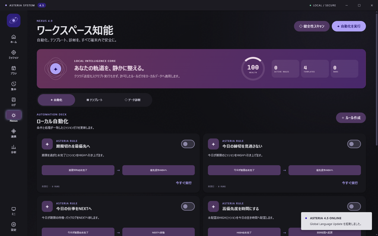
Task: Click the 今日の仕事をNEXTへ rule title
Action: 74,209
